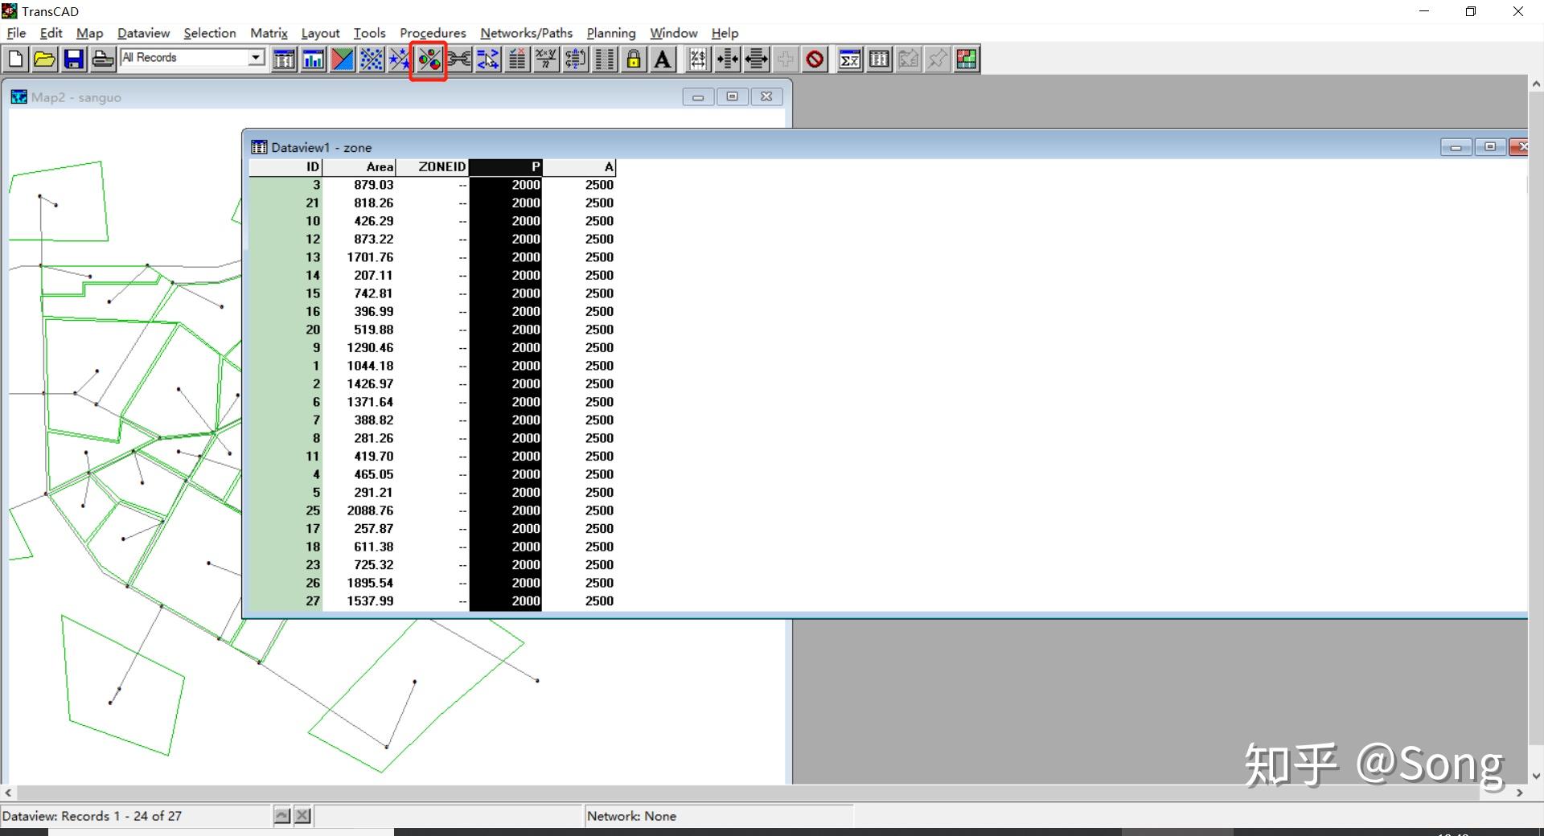This screenshot has width=1544, height=836.
Task: Click vertical scrollbar up arrow
Action: tap(1536, 84)
